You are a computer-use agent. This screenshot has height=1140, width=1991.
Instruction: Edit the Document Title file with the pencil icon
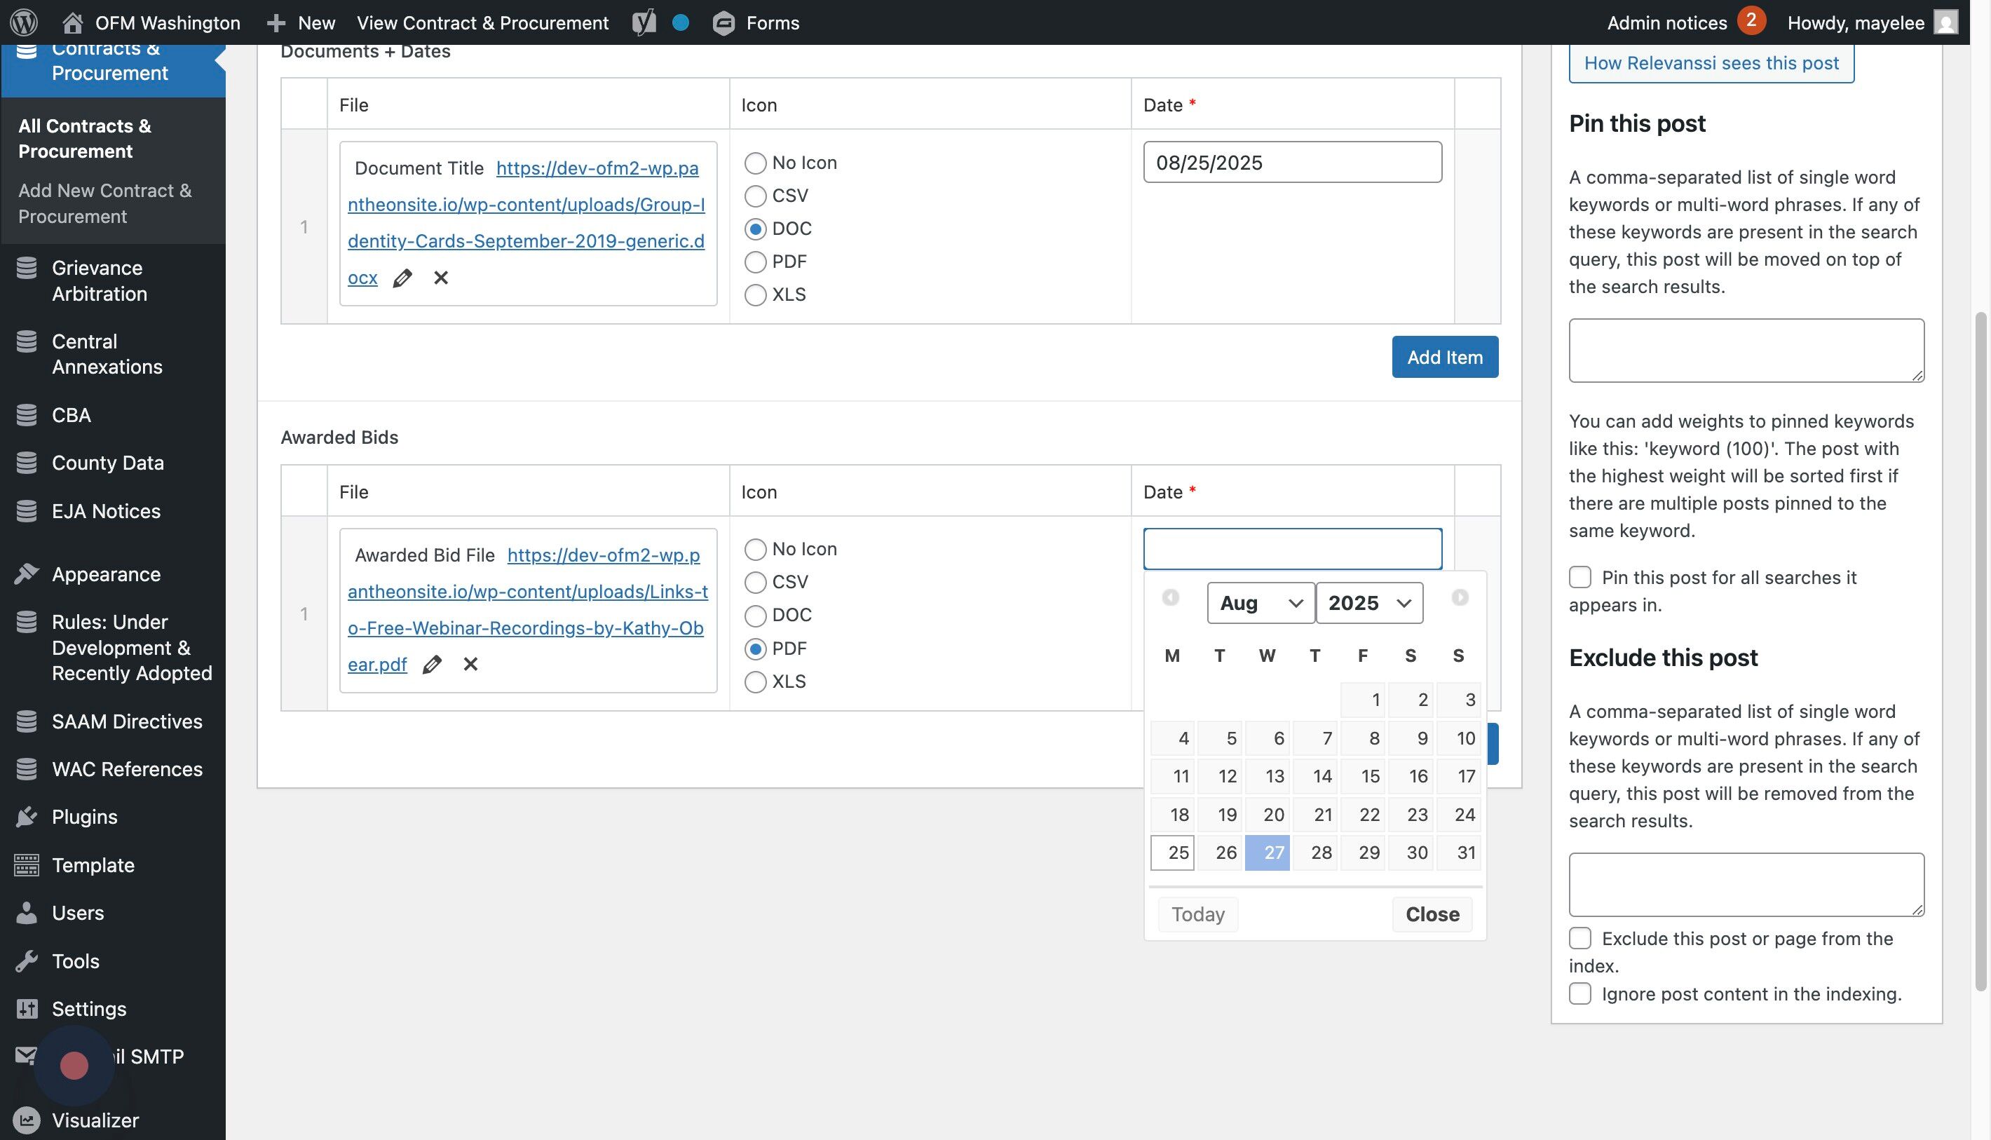[x=402, y=278]
